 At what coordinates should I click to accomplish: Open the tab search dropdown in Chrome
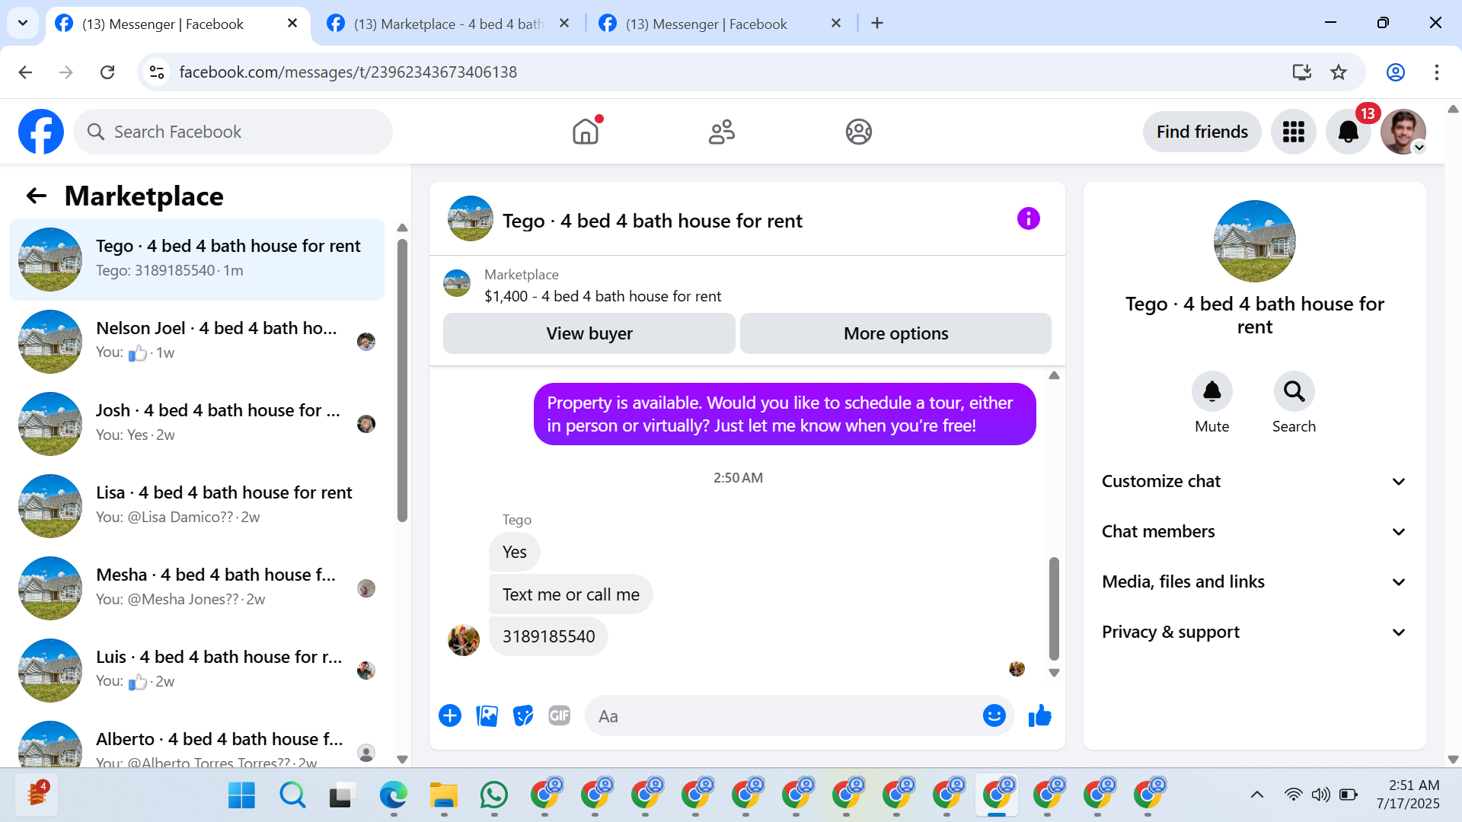[23, 23]
